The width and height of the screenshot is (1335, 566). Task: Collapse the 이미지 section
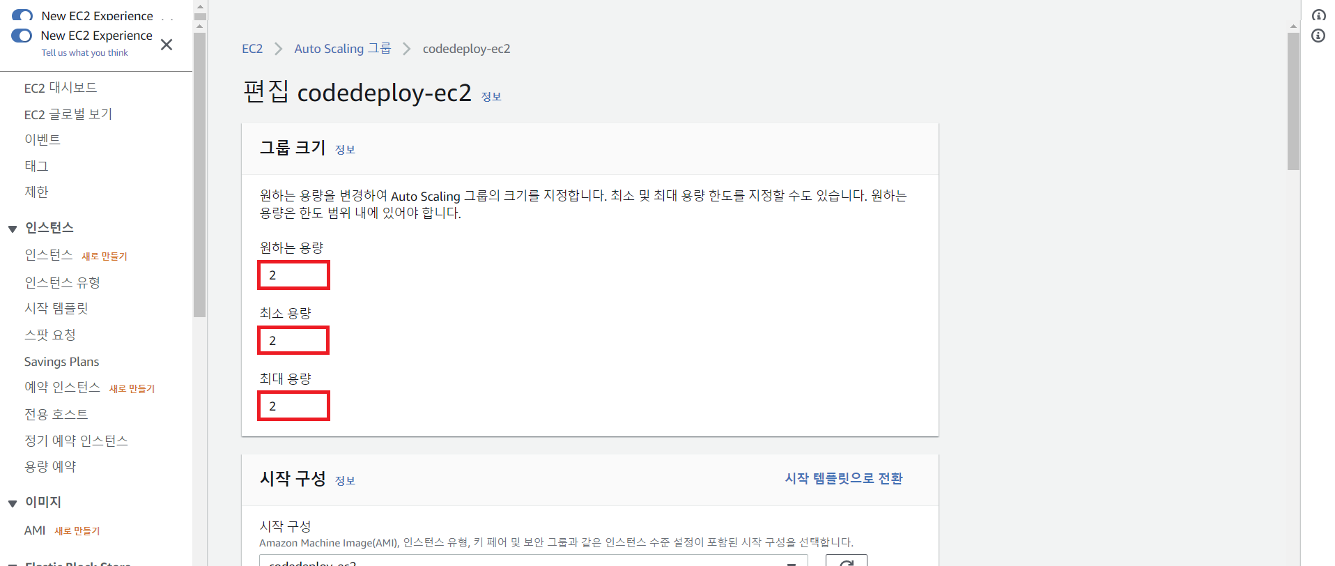click(x=13, y=503)
